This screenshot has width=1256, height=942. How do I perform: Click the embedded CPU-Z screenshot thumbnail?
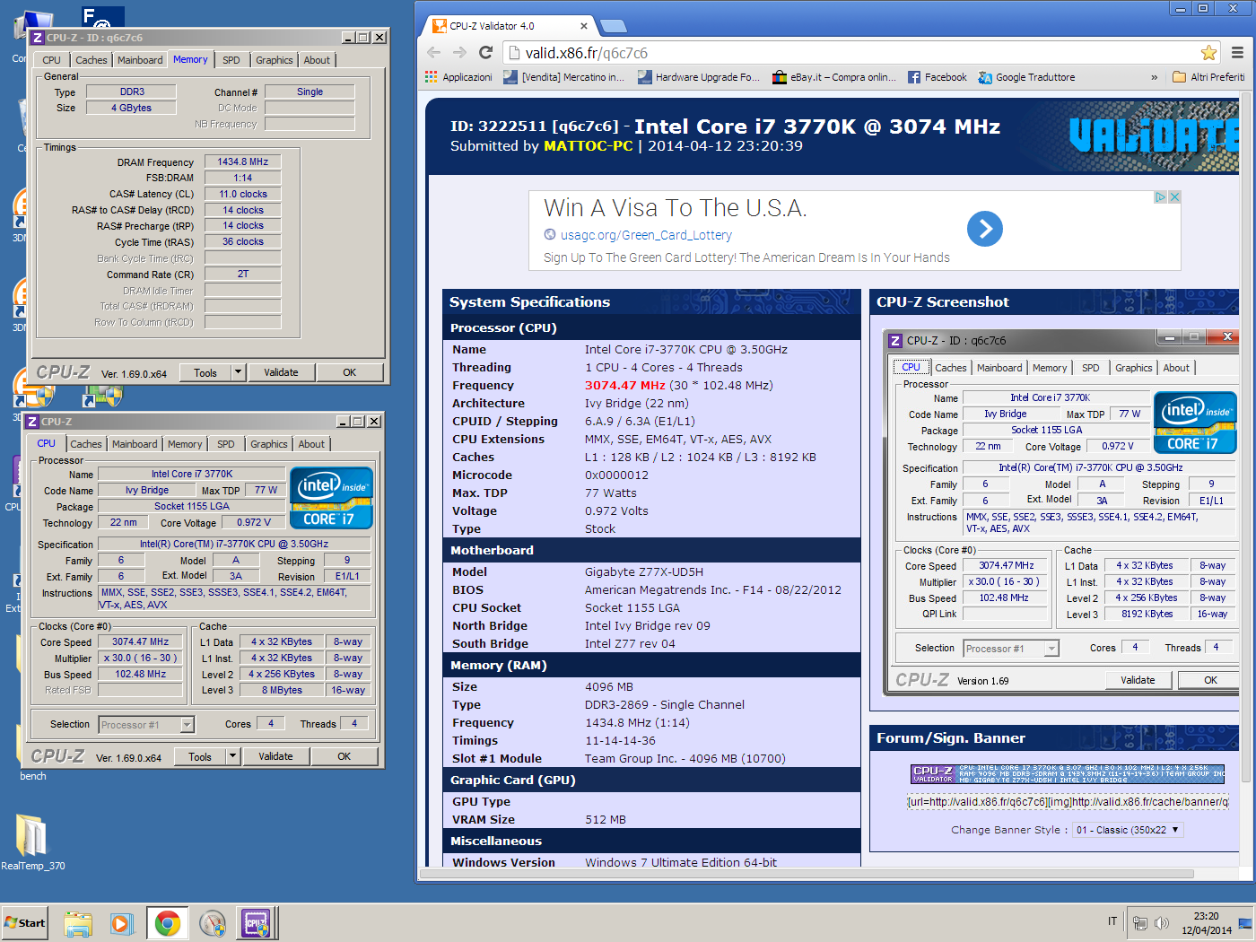(x=1061, y=513)
